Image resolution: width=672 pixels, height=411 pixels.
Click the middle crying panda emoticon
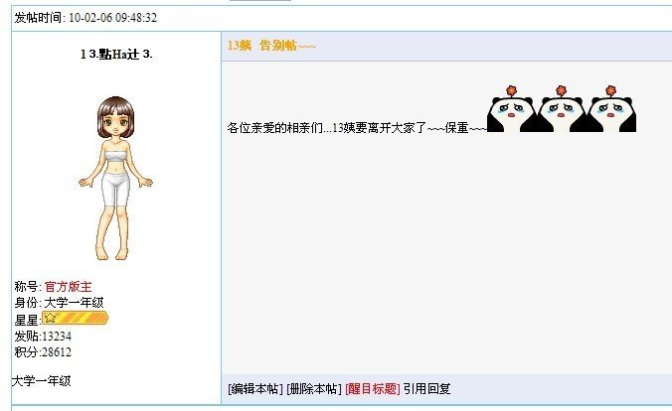coord(561,109)
